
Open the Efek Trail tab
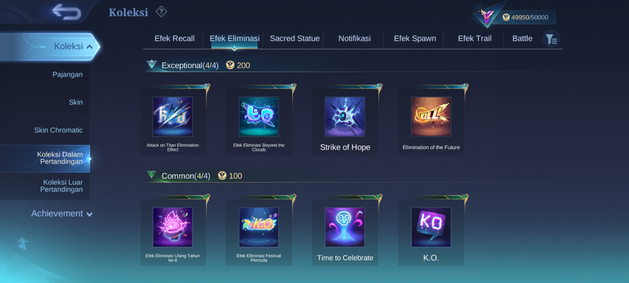pos(475,39)
